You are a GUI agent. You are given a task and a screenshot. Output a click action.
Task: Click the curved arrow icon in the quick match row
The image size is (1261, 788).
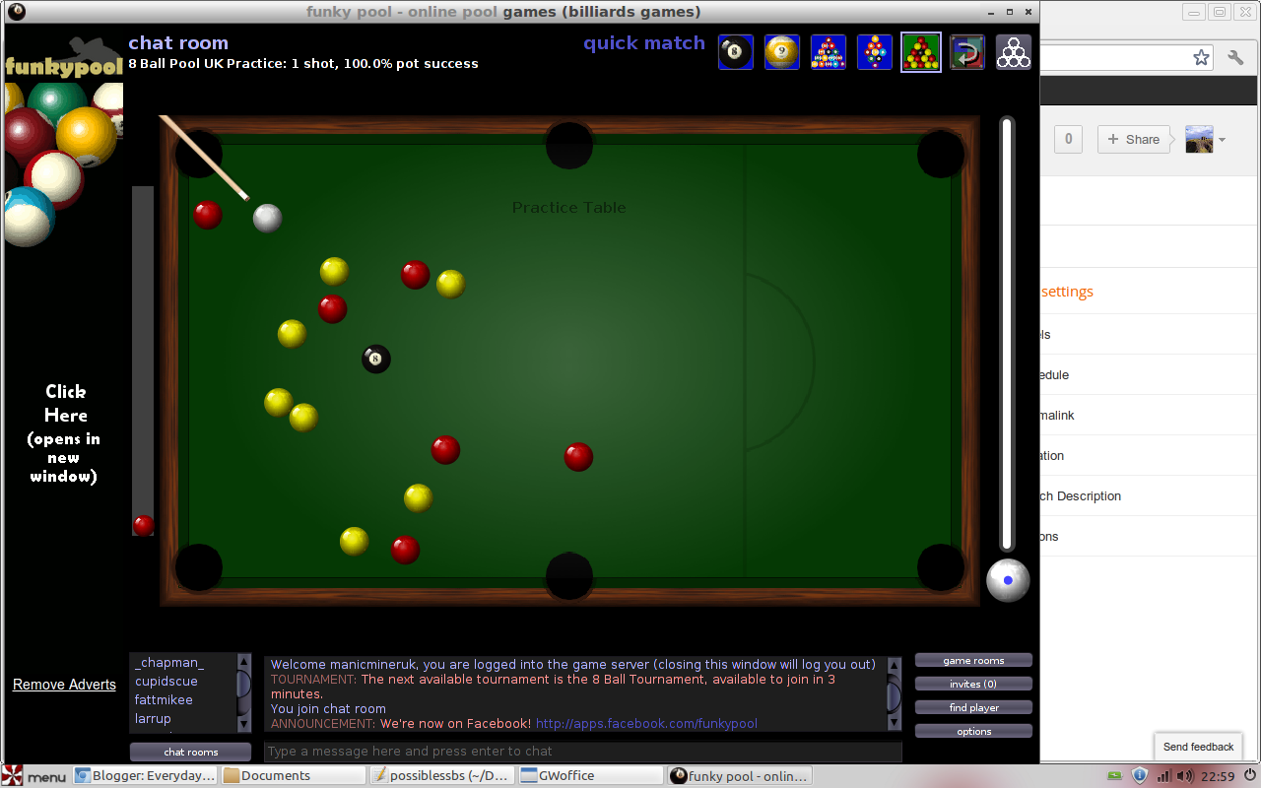967,52
